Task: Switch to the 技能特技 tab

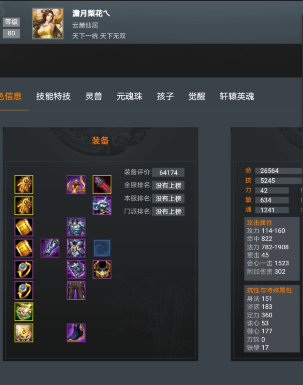Action: click(54, 96)
